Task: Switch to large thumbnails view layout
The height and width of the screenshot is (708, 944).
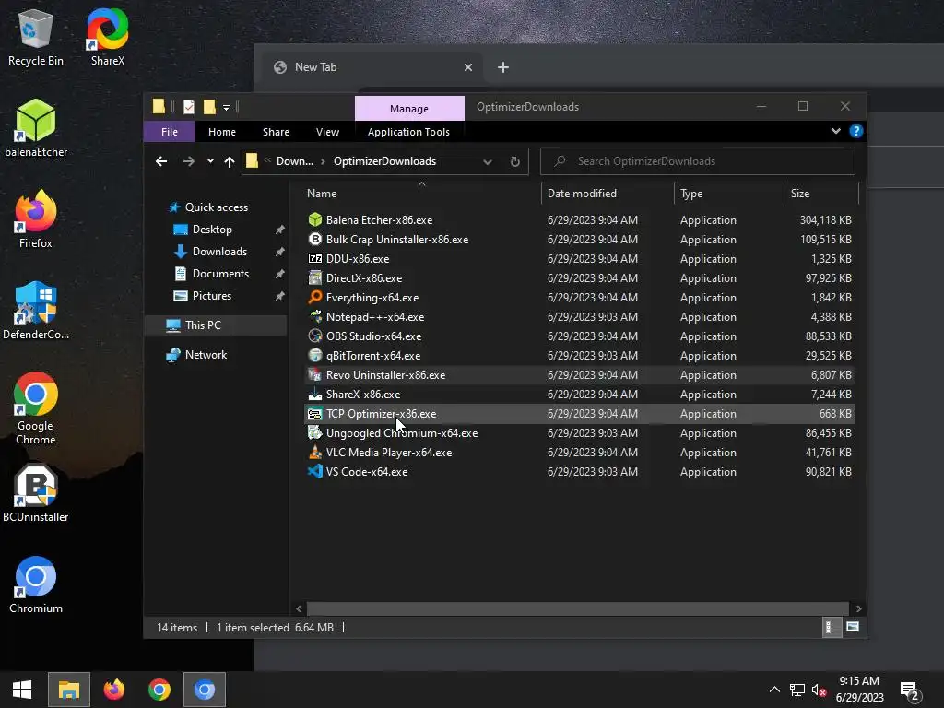Action: (853, 627)
